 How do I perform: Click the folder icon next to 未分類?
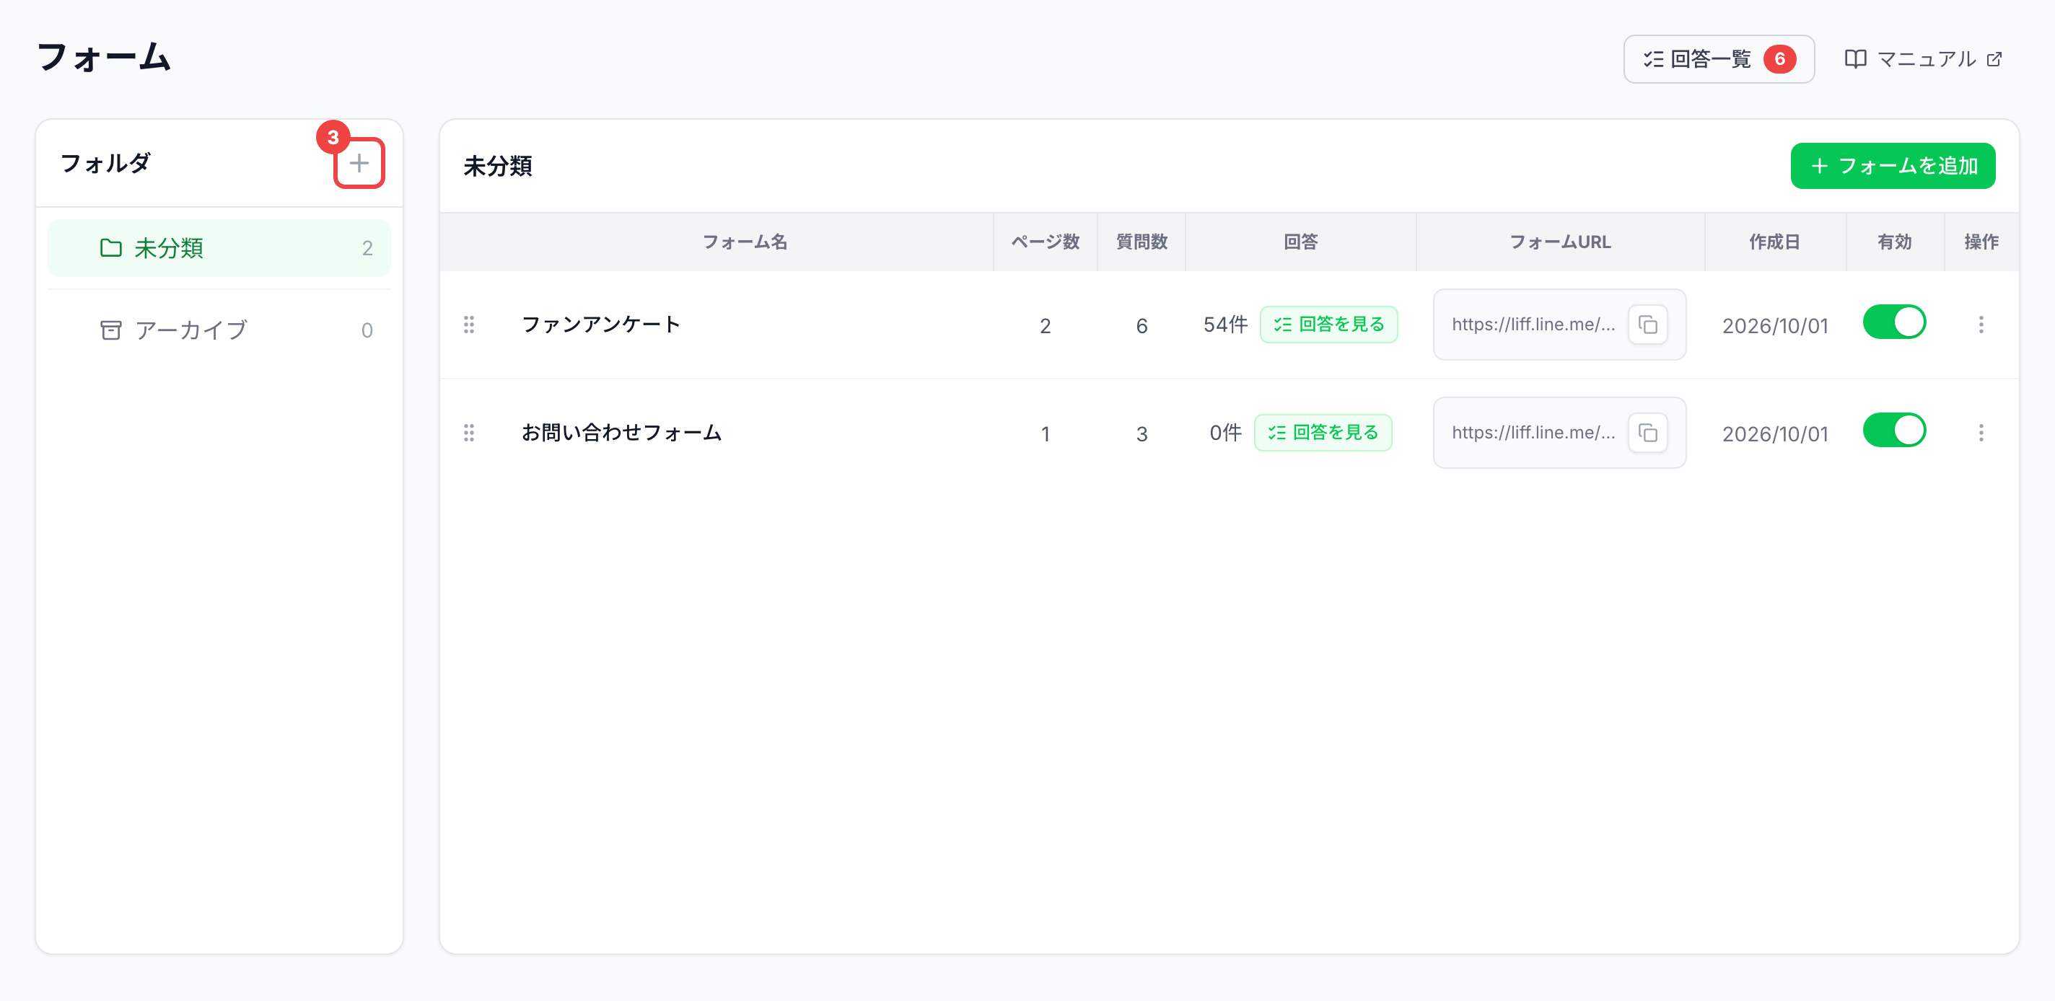[x=111, y=248]
